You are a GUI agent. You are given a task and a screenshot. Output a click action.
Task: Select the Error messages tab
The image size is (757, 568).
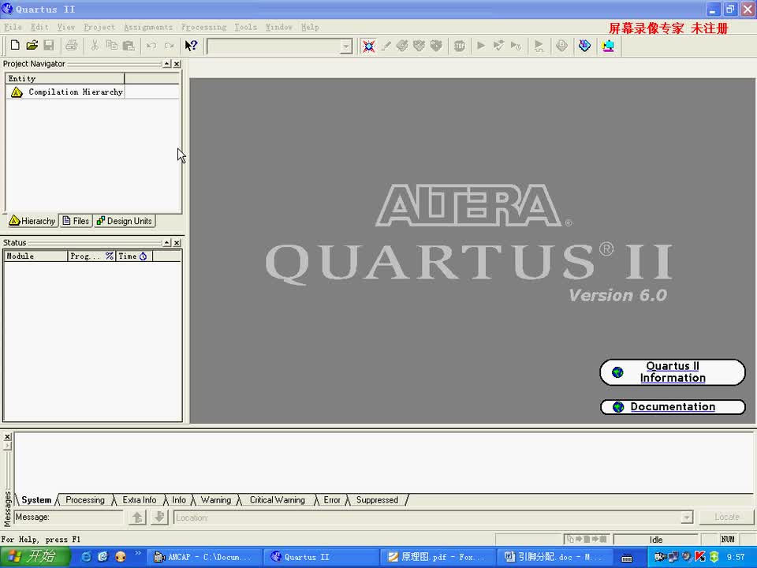[x=332, y=500]
